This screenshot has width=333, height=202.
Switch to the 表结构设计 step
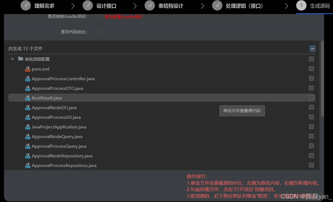[x=164, y=6]
